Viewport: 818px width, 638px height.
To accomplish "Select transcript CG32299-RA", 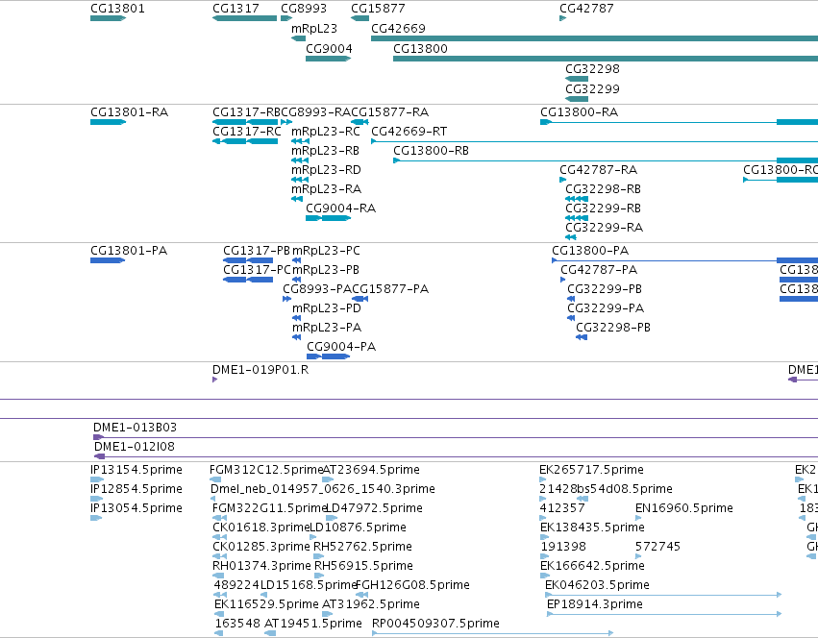I will pos(604,228).
